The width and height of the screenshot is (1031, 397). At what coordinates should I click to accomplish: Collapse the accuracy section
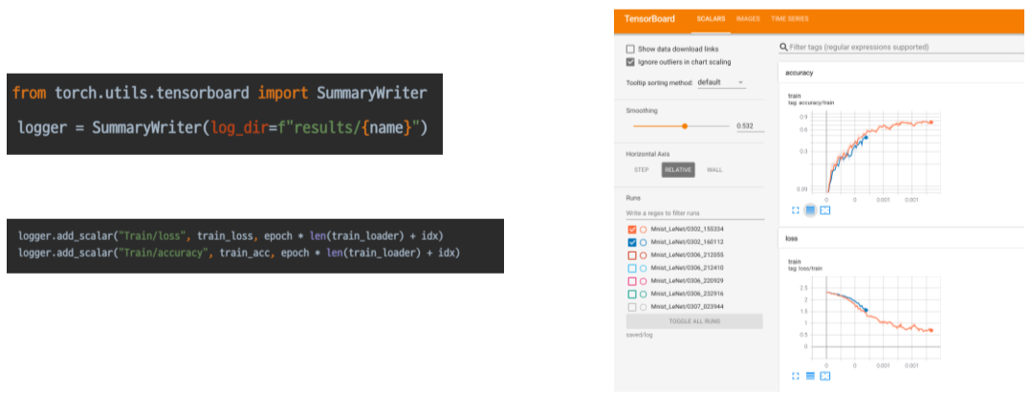tap(799, 72)
